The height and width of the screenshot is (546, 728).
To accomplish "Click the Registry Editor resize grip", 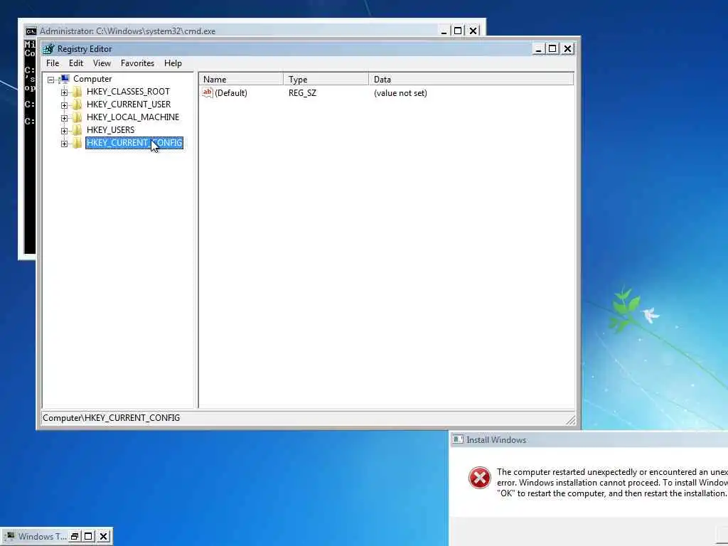I will [571, 419].
